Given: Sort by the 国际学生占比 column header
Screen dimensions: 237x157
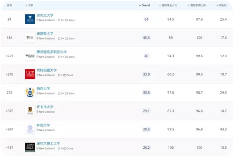Looking at the screenshot, I should (x=168, y=5).
